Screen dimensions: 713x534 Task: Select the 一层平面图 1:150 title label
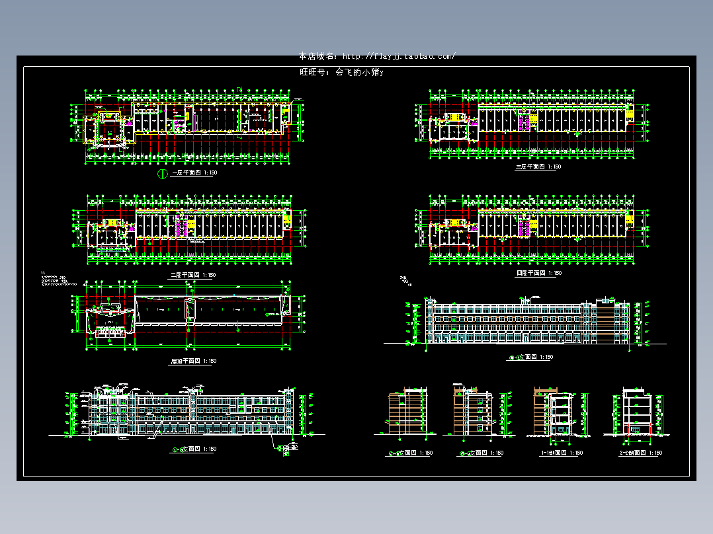click(194, 172)
